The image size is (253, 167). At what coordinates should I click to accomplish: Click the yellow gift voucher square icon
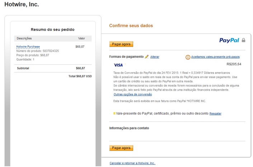[114, 113]
